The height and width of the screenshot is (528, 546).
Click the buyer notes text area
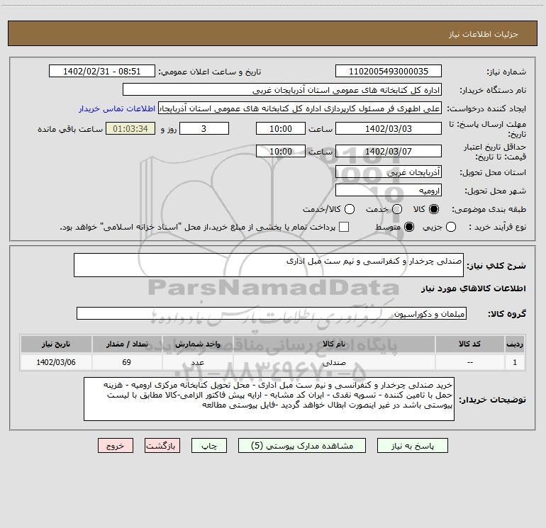click(x=269, y=399)
